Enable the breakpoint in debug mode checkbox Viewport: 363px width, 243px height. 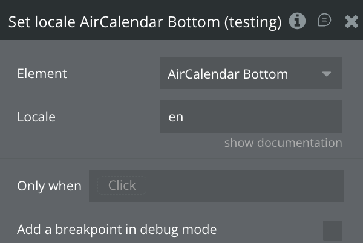(332, 230)
